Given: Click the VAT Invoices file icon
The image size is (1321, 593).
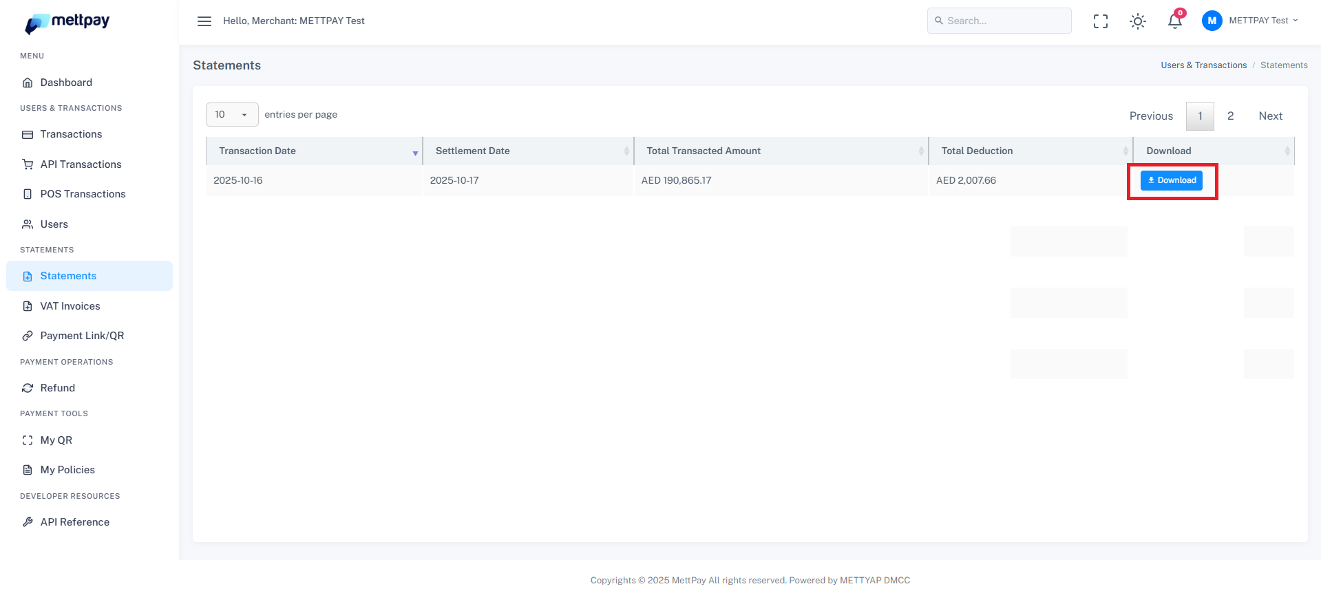Looking at the screenshot, I should pyautogui.click(x=28, y=306).
